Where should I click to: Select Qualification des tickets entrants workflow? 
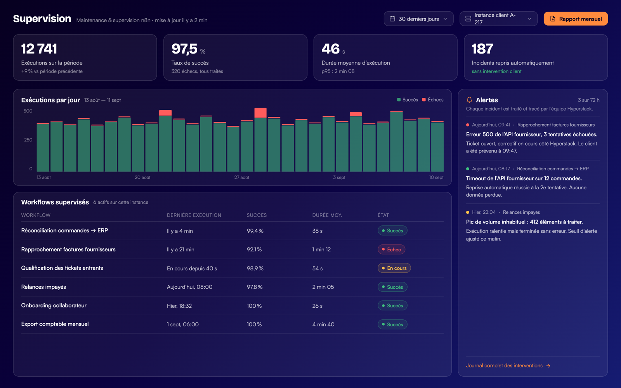point(232,268)
